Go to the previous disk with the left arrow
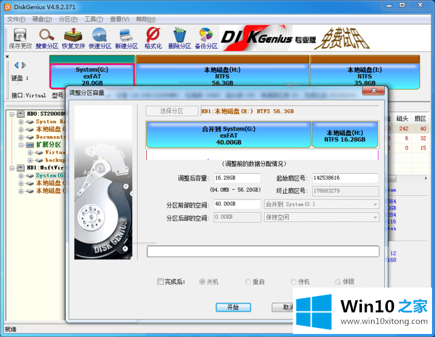Screen dimensions: 435x337 [x=16, y=65]
